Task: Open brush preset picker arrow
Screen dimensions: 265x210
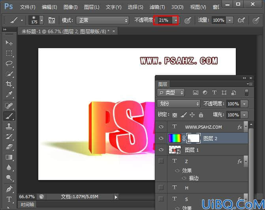Action: coord(41,21)
